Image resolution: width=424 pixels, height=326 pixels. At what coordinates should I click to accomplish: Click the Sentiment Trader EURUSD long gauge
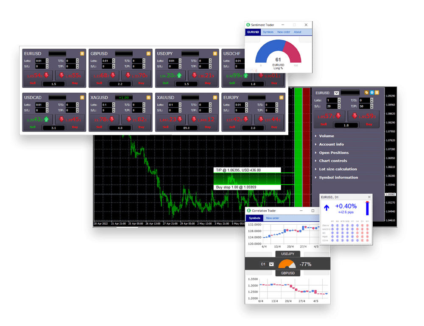coord(278,52)
